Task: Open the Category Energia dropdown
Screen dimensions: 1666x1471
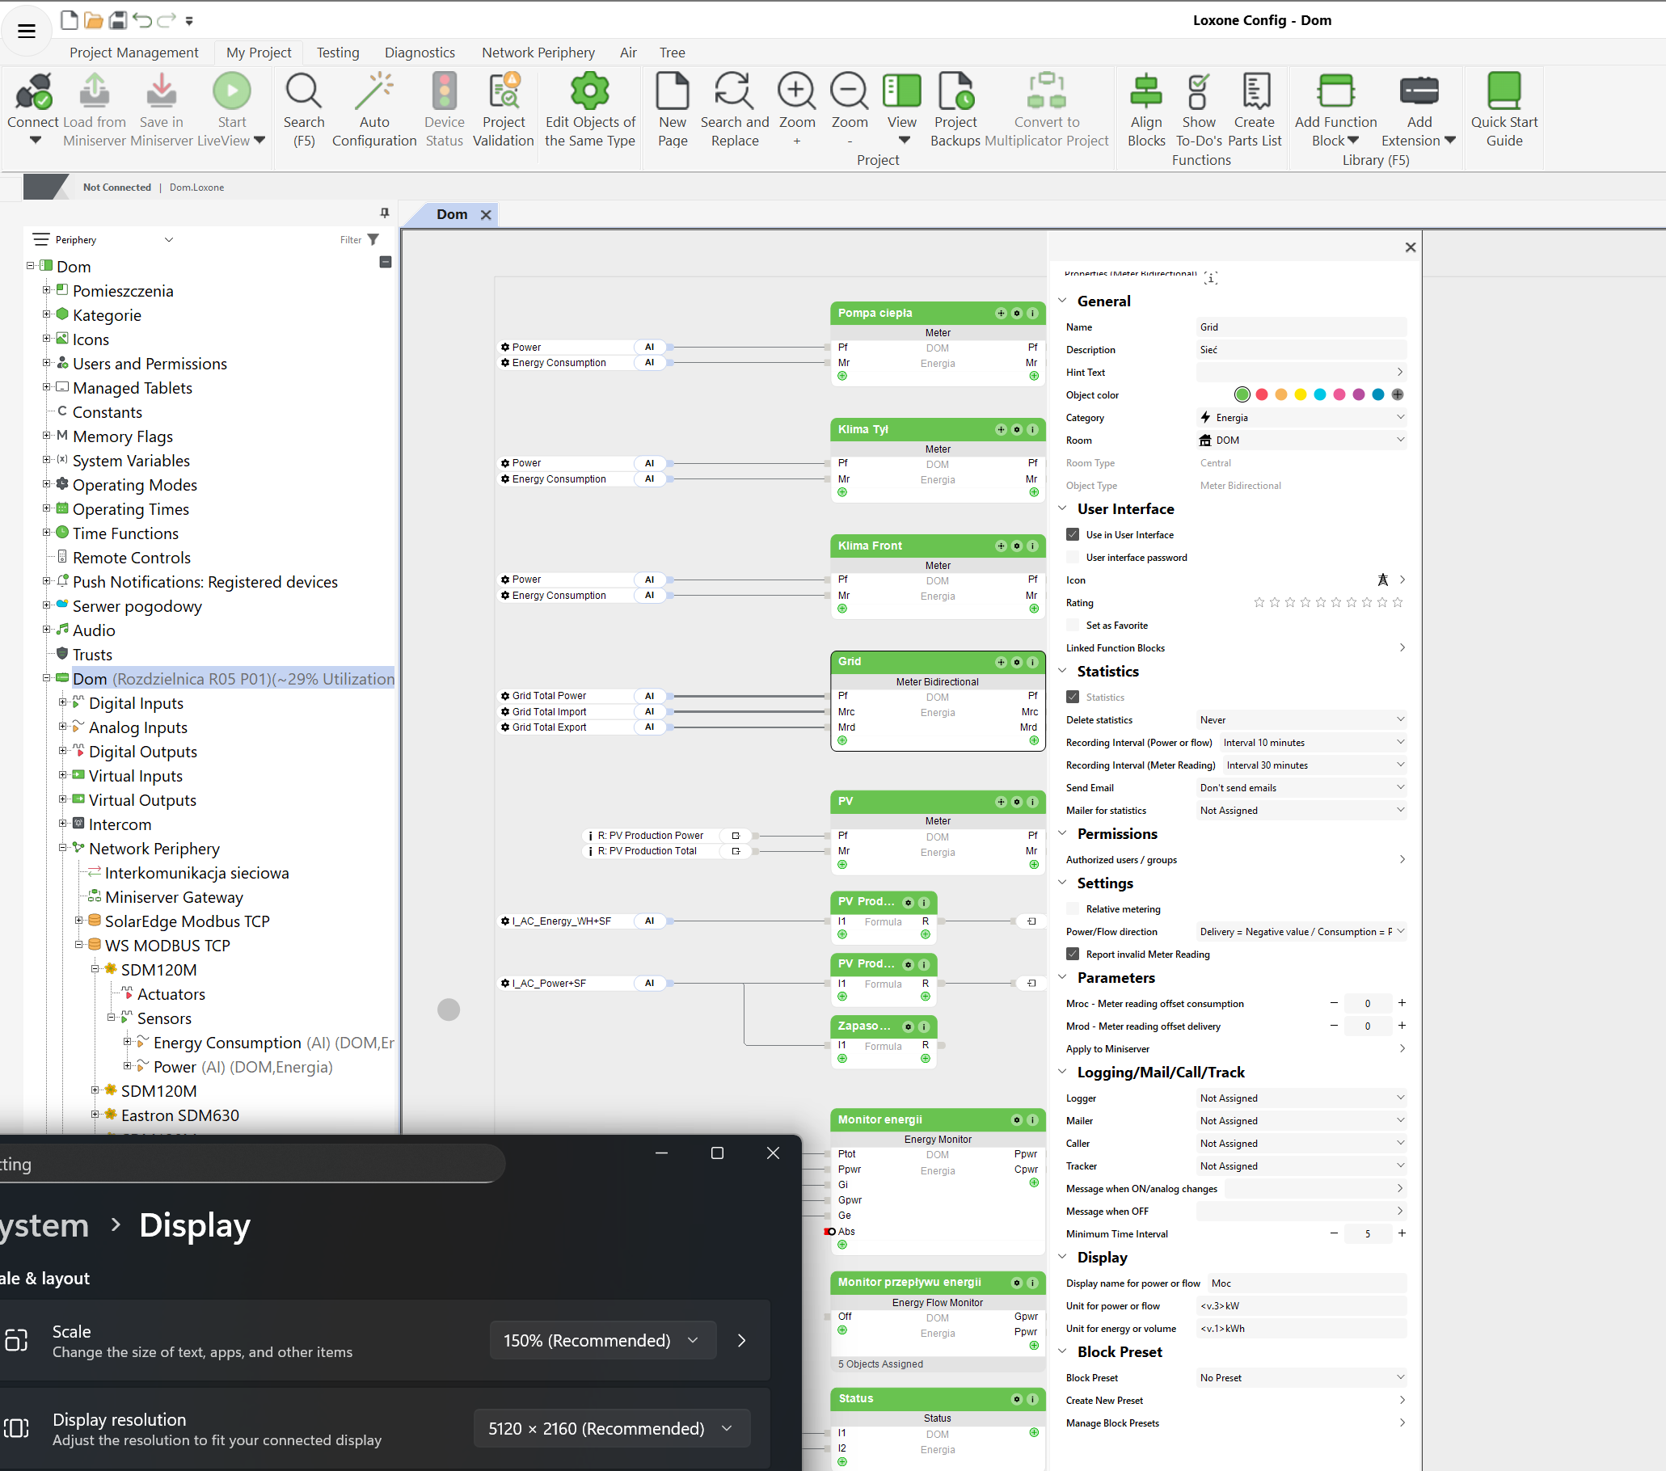Action: [1300, 417]
